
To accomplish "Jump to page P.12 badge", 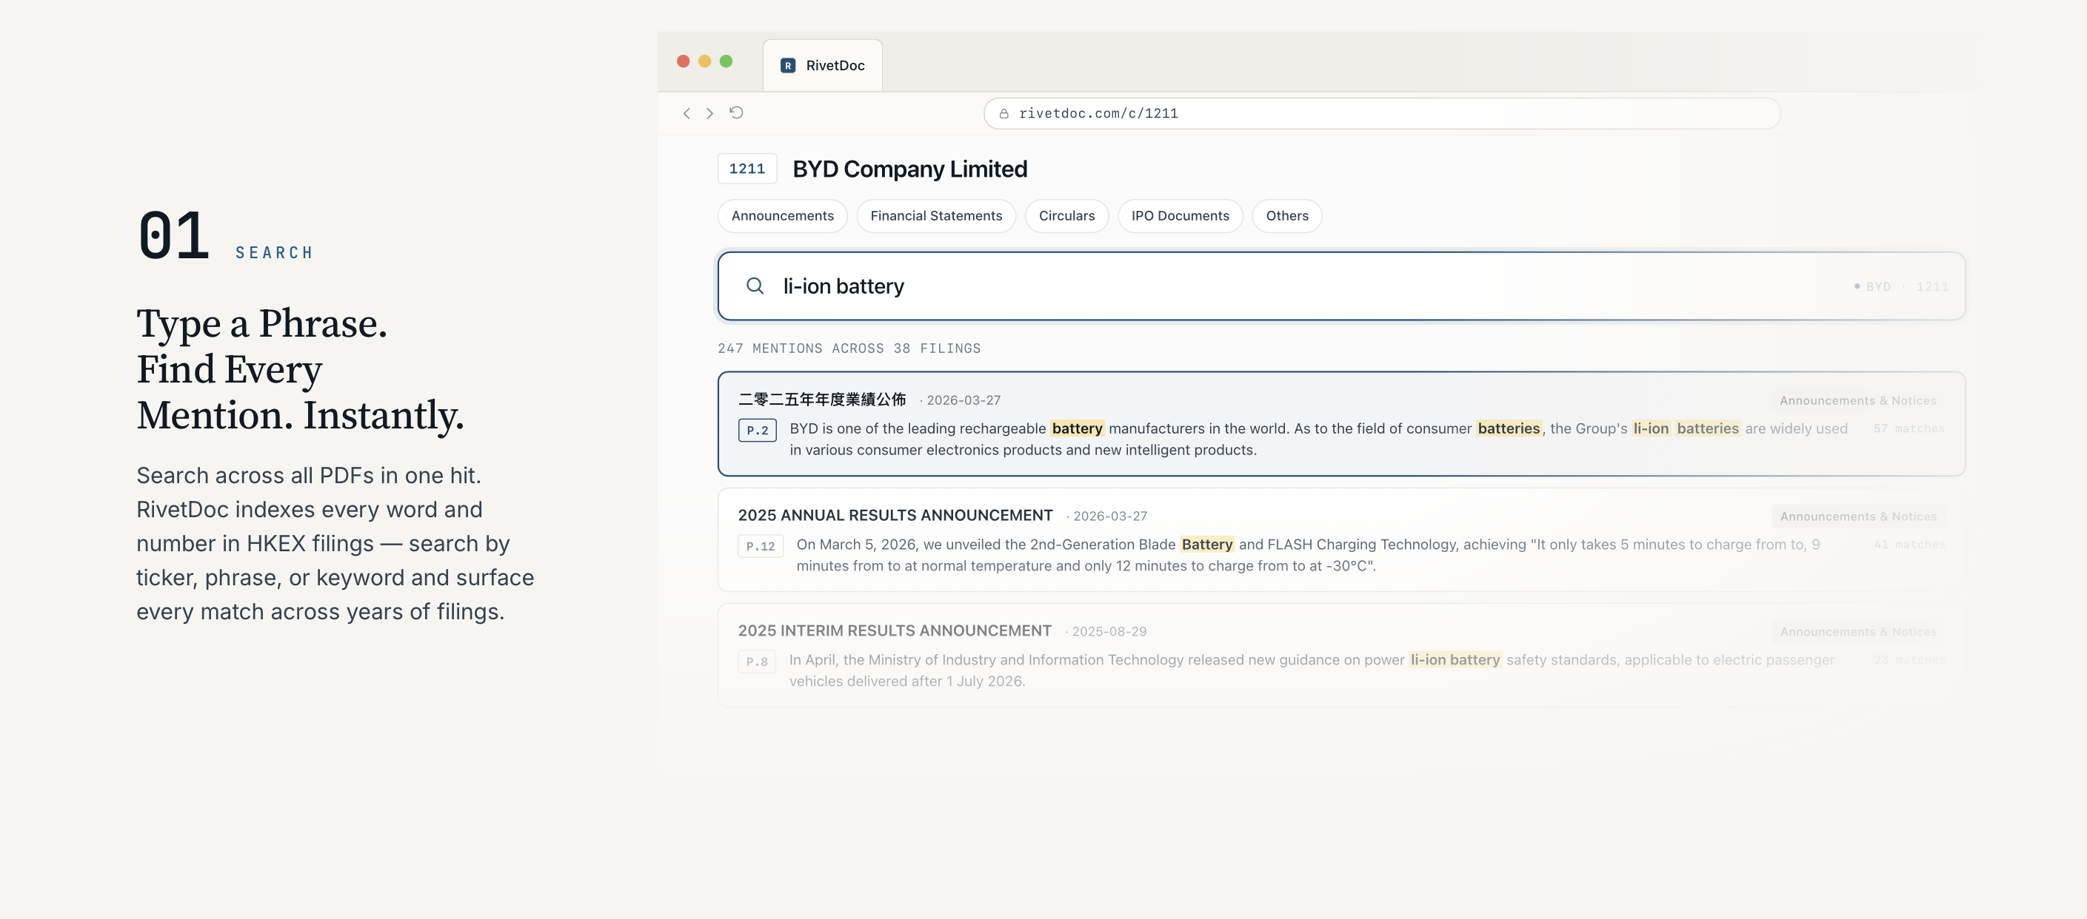I will pos(760,546).
